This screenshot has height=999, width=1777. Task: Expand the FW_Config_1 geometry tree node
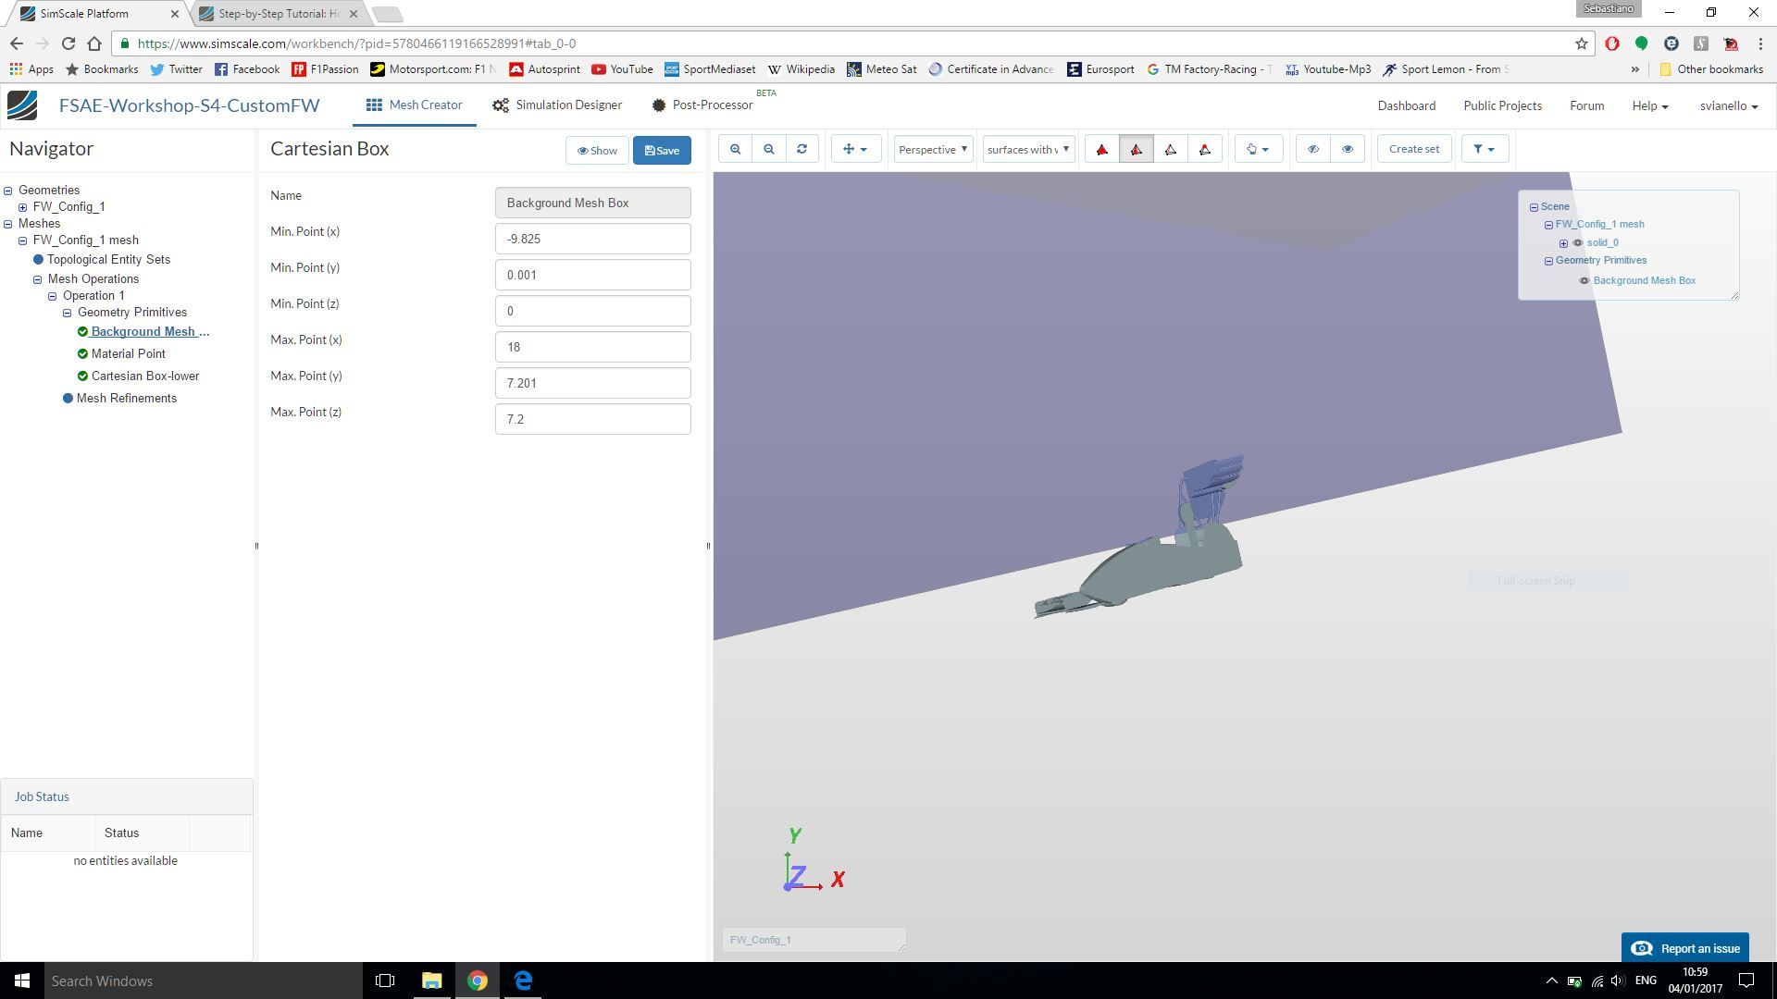[x=23, y=207]
